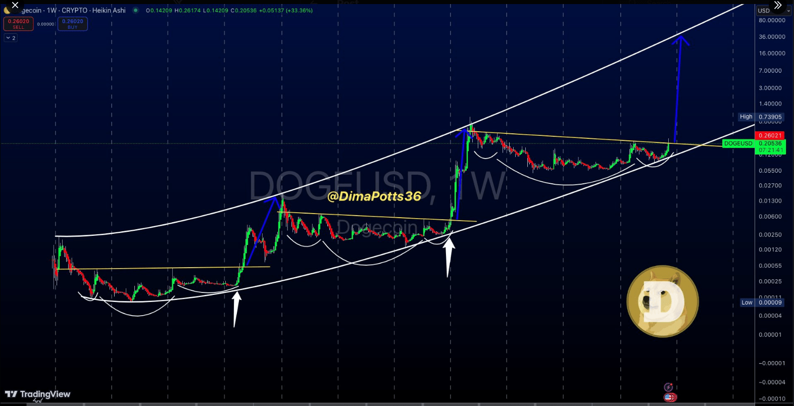Click the blue 0.26020 BUY button
The image size is (794, 406).
click(x=73, y=24)
